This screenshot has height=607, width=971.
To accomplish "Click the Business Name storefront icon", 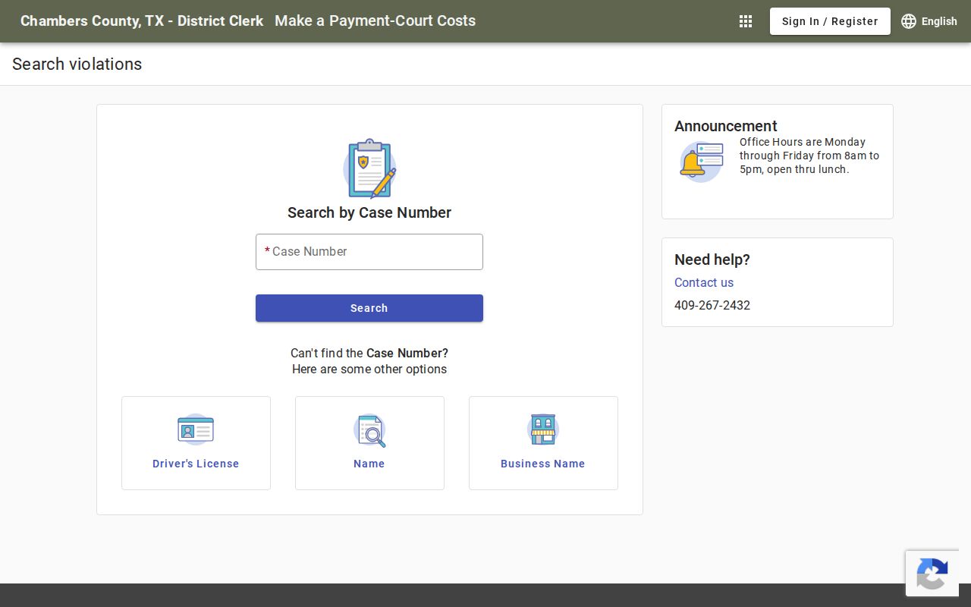I will point(543,429).
